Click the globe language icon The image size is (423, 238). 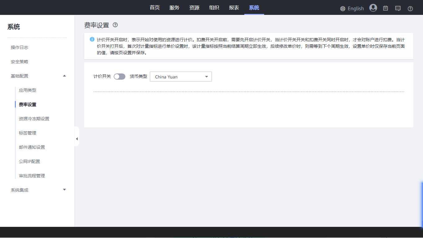(342, 9)
